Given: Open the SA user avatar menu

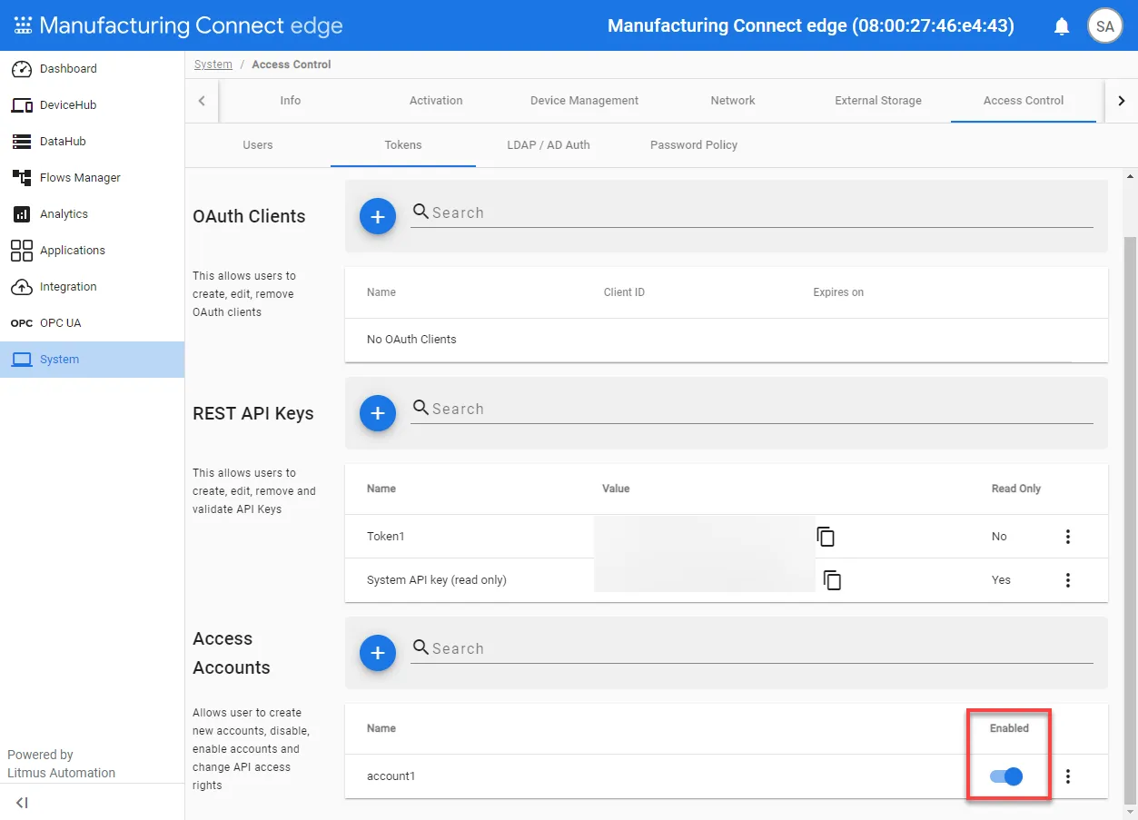Looking at the screenshot, I should [1104, 26].
